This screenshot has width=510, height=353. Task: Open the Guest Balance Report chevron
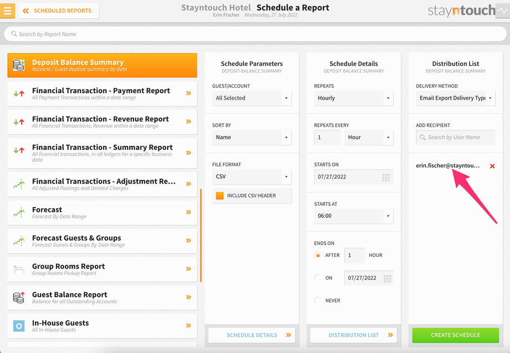click(x=188, y=297)
